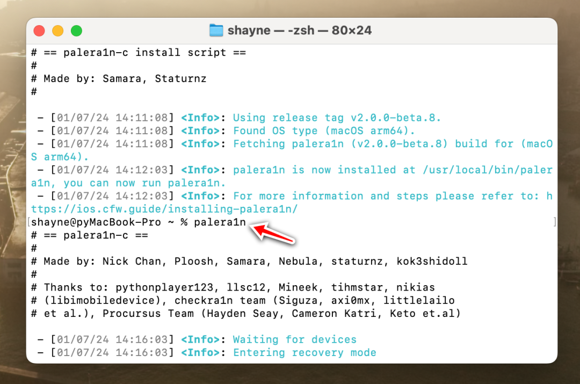Image resolution: width=580 pixels, height=384 pixels.
Task: Zoom the Terminal window with the green button
Action: 77,31
